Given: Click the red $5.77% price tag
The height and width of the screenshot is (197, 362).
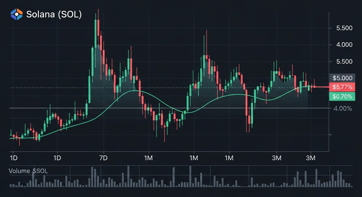Looking at the screenshot, I should [x=342, y=87].
